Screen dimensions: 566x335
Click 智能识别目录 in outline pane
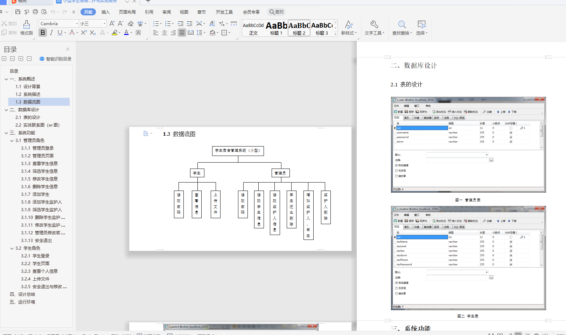pos(56,59)
